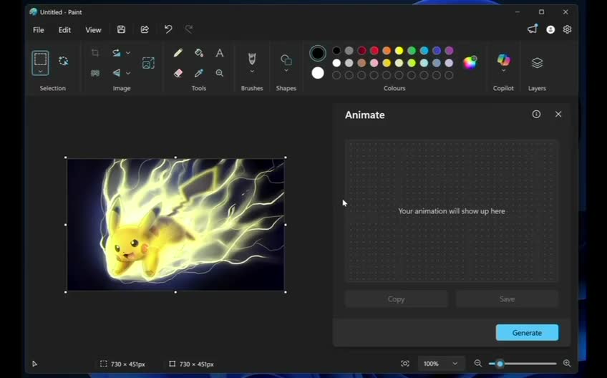This screenshot has width=607, height=378.
Task: Click the fit to window icon
Action: click(405, 364)
